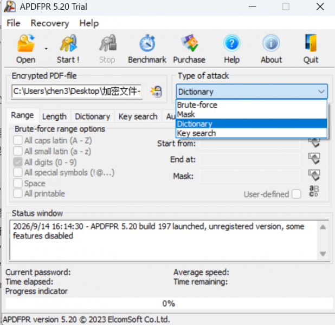The image size is (335, 325).
Task: Click the APDFPR app icon in title bar
Action: pyautogui.click(x=9, y=6)
